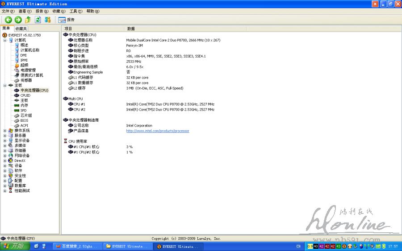Image resolution: width=402 pixels, height=251 pixels.
Task: Select CPUID in the tree
Action: pyautogui.click(x=25, y=95)
